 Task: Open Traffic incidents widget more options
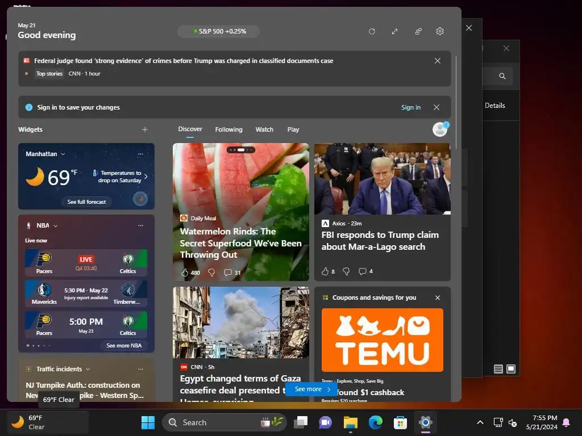(x=140, y=369)
